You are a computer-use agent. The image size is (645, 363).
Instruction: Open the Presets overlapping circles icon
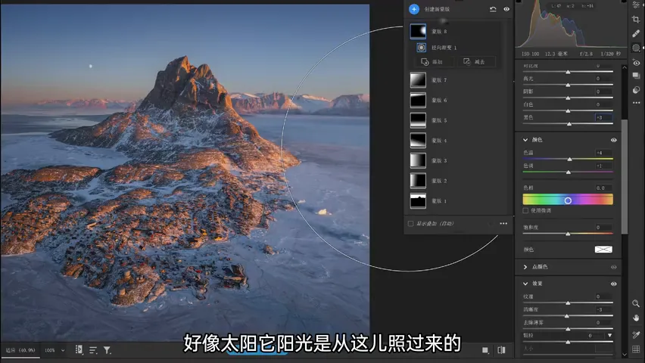coord(636,90)
